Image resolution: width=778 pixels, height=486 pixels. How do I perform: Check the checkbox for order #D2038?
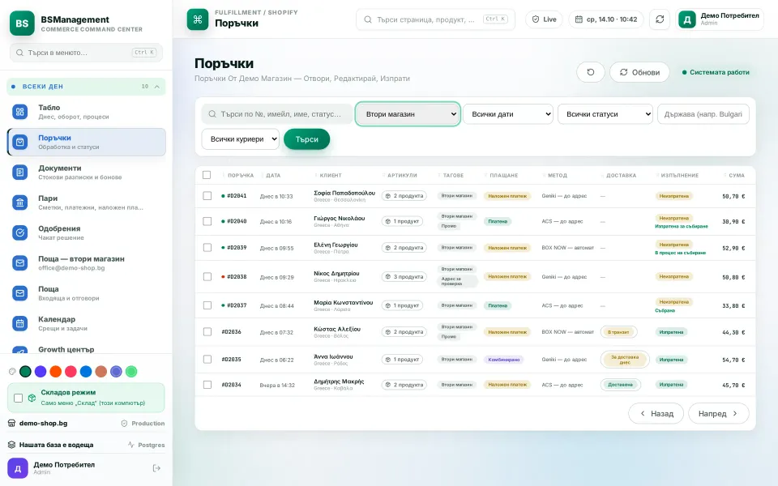click(x=207, y=277)
